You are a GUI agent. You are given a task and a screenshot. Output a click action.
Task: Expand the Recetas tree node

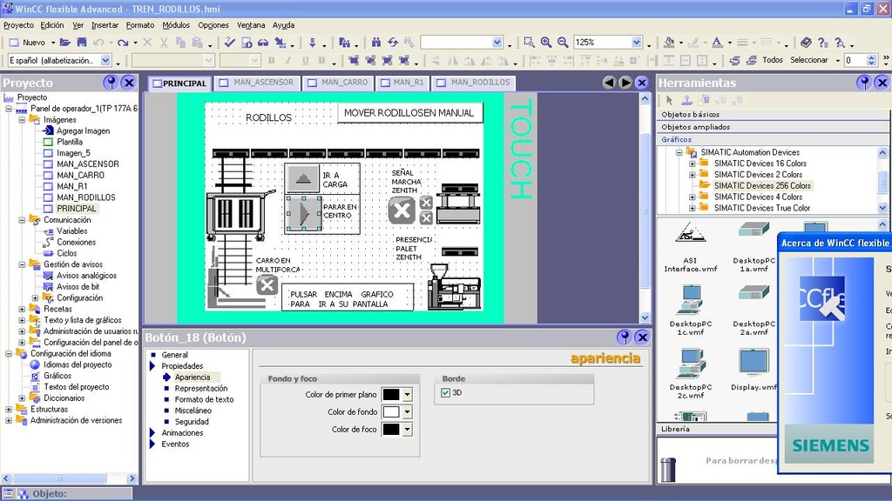click(x=22, y=309)
